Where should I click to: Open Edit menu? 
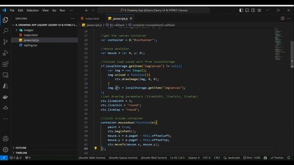tap(20, 10)
